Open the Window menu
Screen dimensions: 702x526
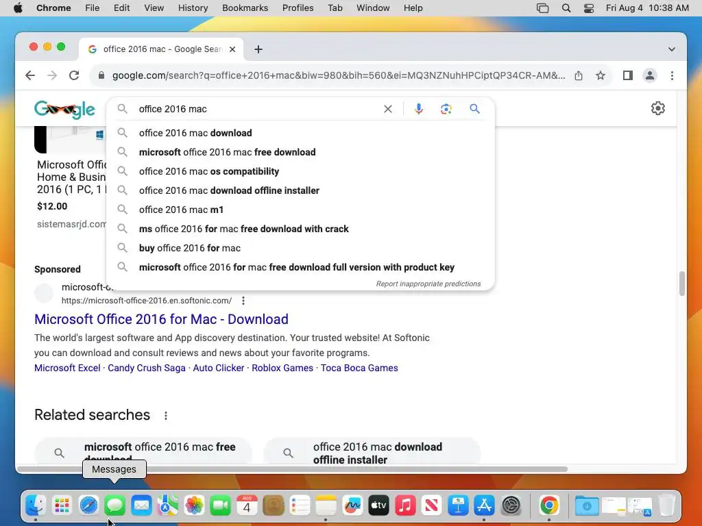373,8
